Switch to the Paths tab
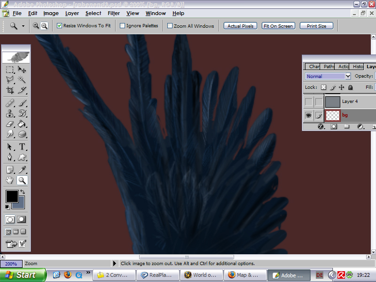 (x=328, y=66)
